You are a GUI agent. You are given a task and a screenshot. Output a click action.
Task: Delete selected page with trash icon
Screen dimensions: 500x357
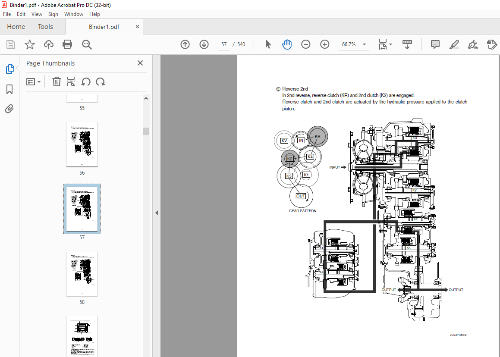coord(57,81)
